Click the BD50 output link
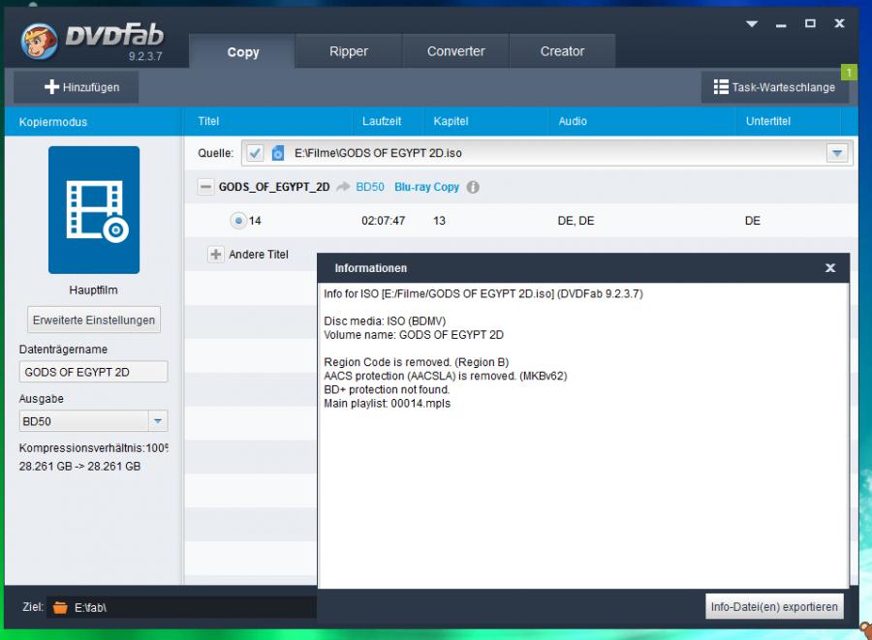 click(370, 187)
